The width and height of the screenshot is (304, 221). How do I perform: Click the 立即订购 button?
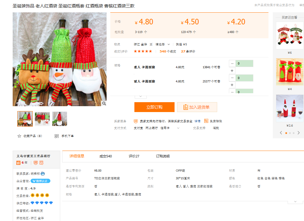pos(154,107)
